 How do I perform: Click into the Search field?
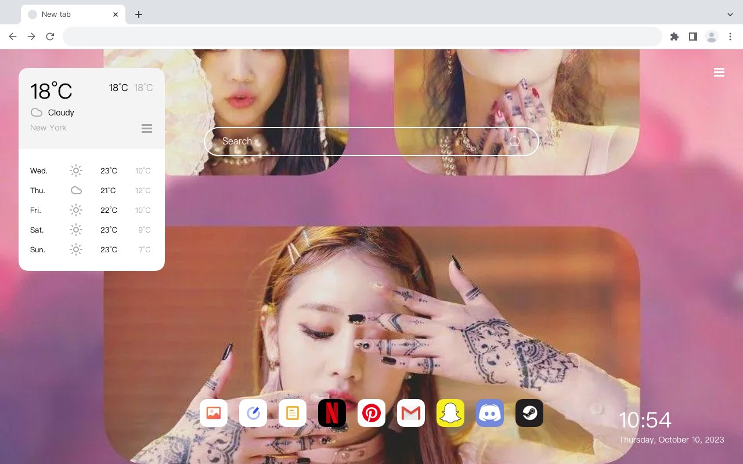point(371,142)
